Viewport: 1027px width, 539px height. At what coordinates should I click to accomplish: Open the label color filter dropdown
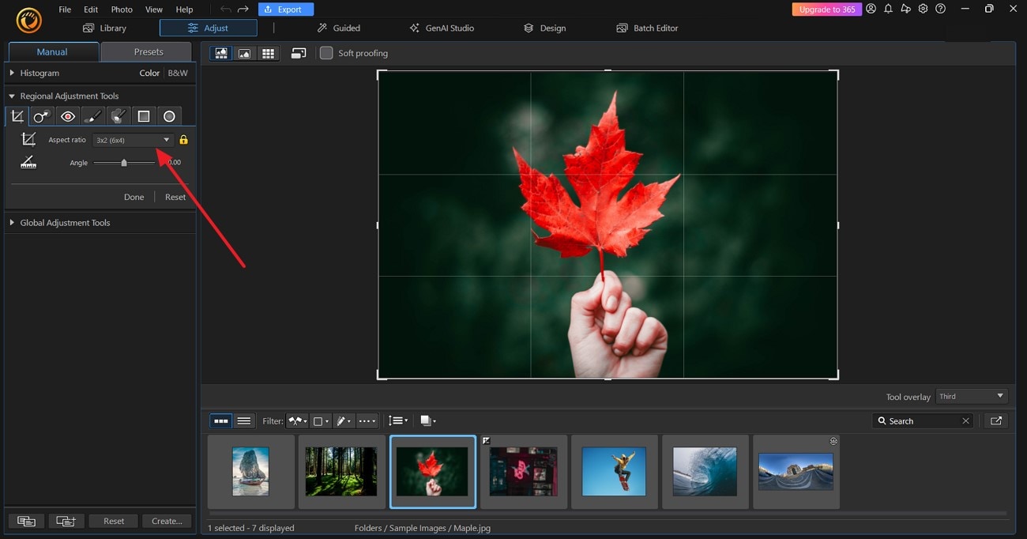(321, 421)
